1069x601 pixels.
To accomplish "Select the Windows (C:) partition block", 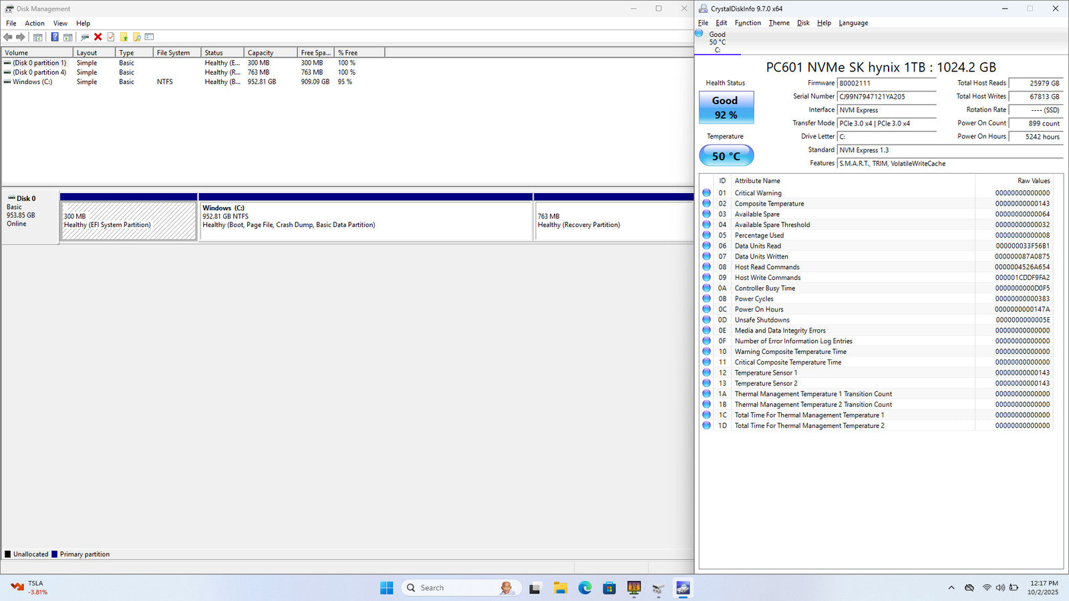I will click(365, 220).
